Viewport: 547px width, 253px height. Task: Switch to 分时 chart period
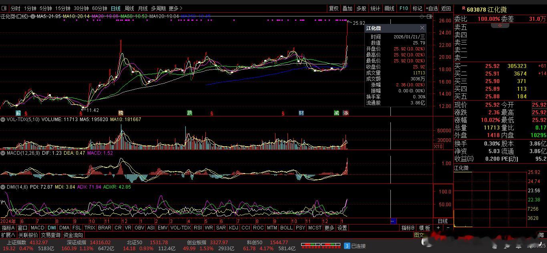(x=15, y=8)
